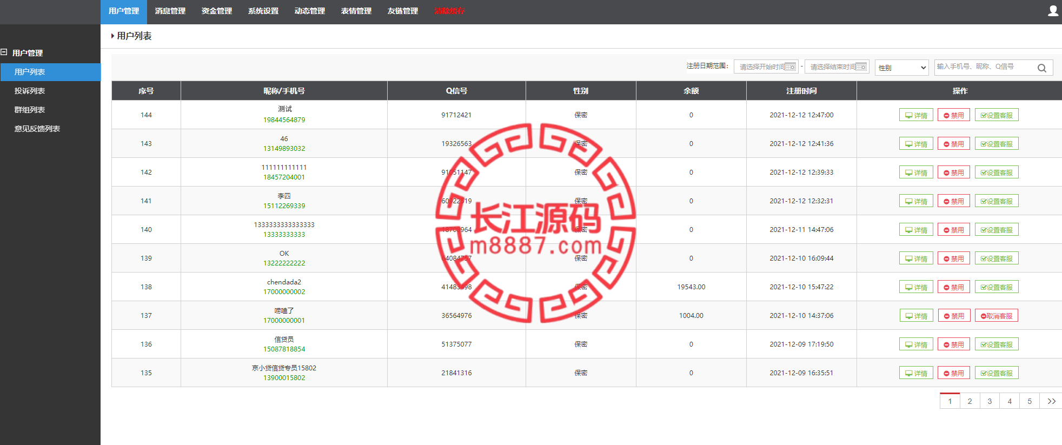
Task: Collapse the 用户管理 sidebar section
Action: (x=4, y=52)
